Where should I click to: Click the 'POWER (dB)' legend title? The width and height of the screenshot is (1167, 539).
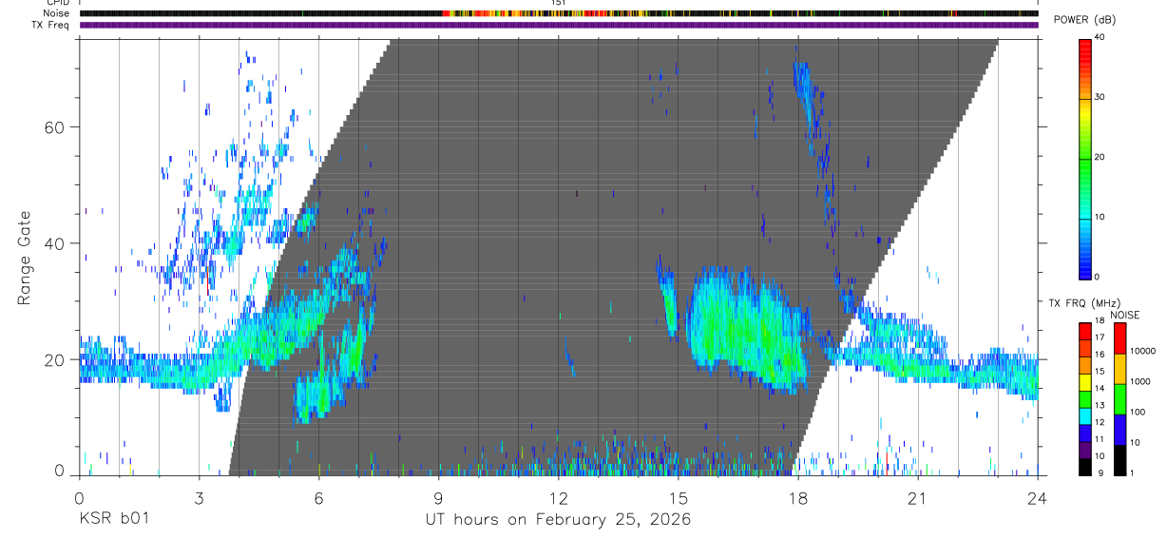click(x=1084, y=21)
